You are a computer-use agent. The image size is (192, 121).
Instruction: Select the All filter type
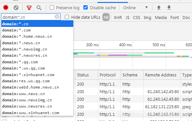[x=106, y=17]
